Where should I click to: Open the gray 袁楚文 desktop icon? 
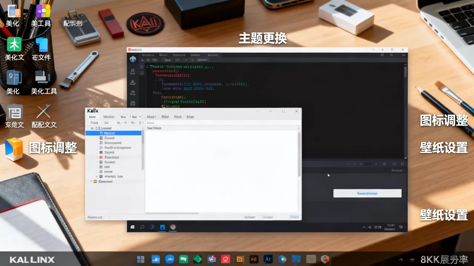15,112
